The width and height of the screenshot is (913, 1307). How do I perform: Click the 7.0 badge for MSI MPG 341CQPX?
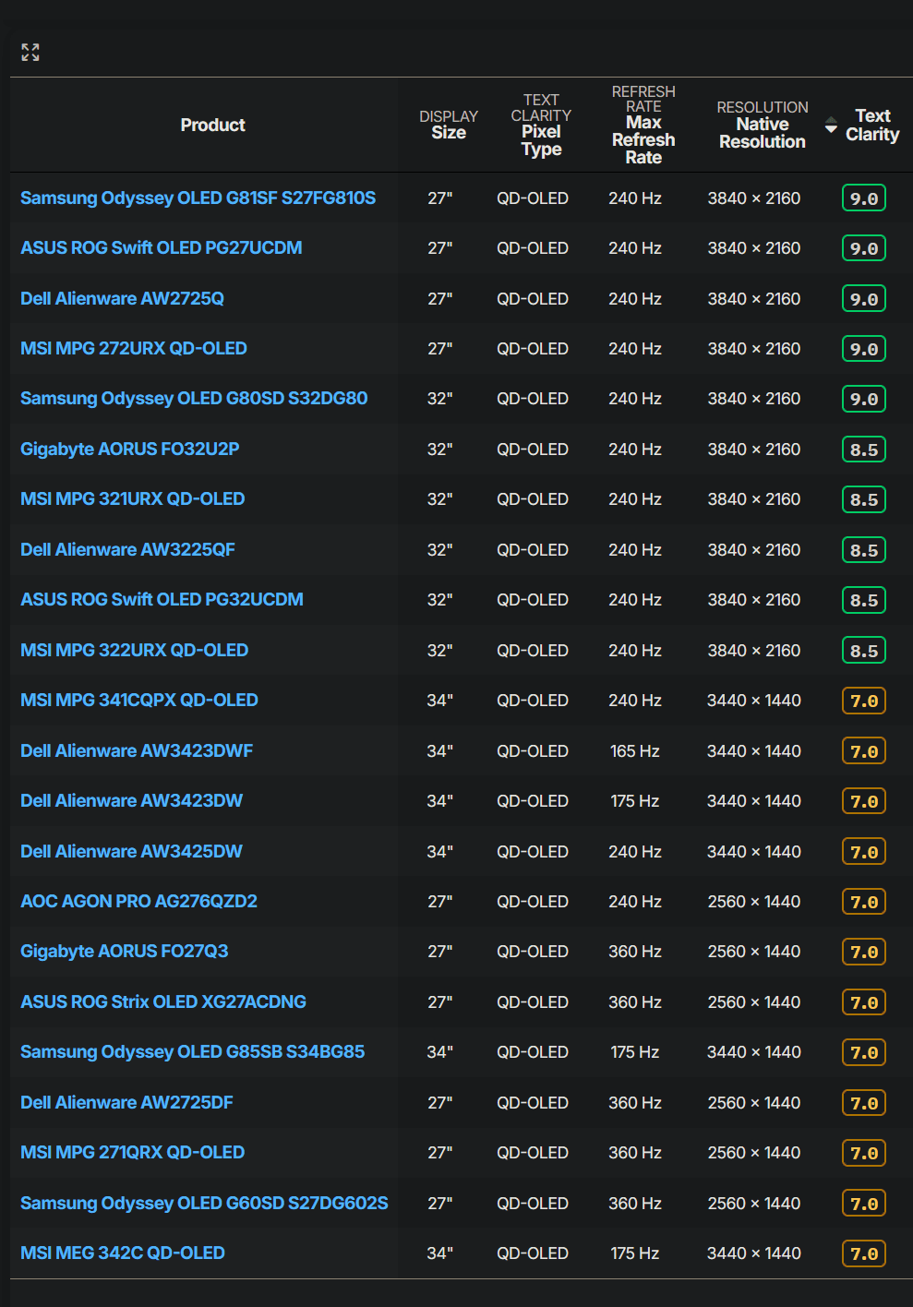[x=862, y=700]
